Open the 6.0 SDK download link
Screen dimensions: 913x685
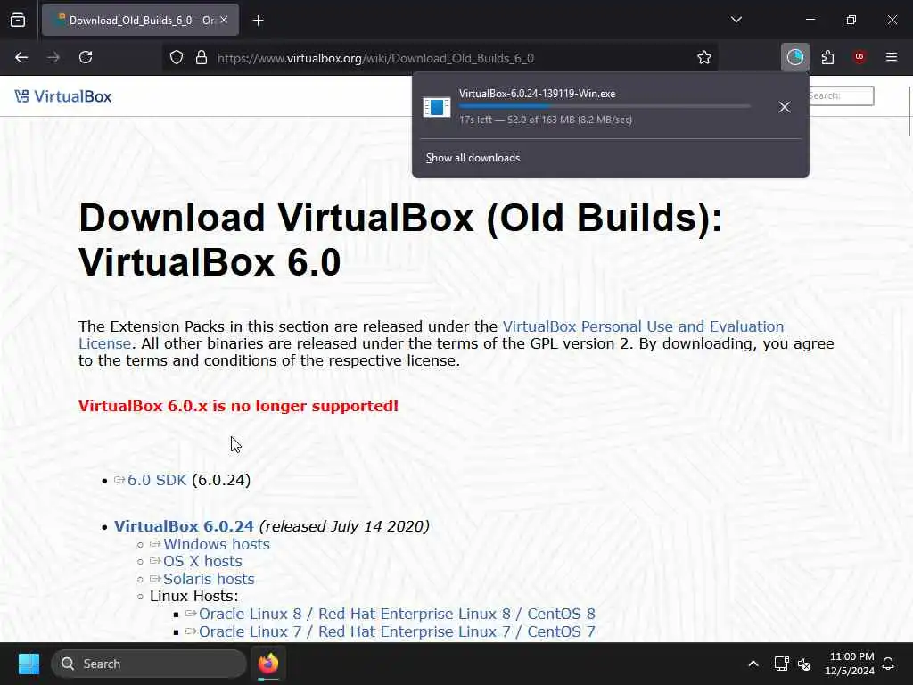[157, 480]
